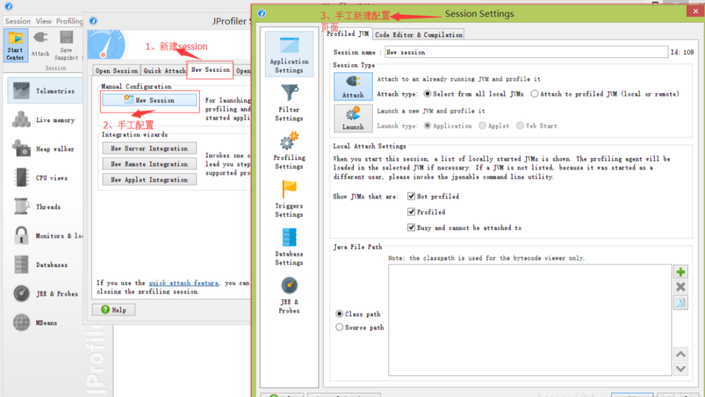Screen dimensions: 705x397
Task: Add a class path entry with plus icon
Action: (680, 272)
